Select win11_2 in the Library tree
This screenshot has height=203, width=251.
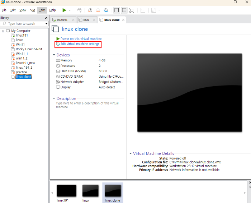point(22,58)
